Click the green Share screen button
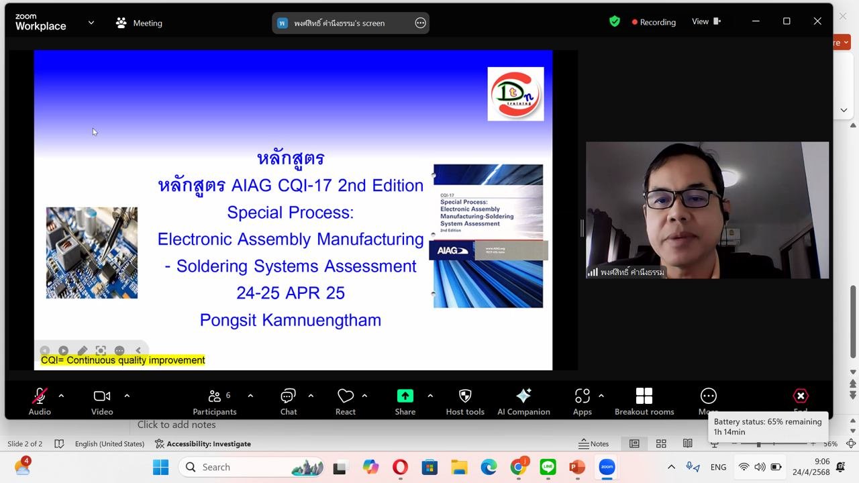This screenshot has width=859, height=483. pos(405,402)
